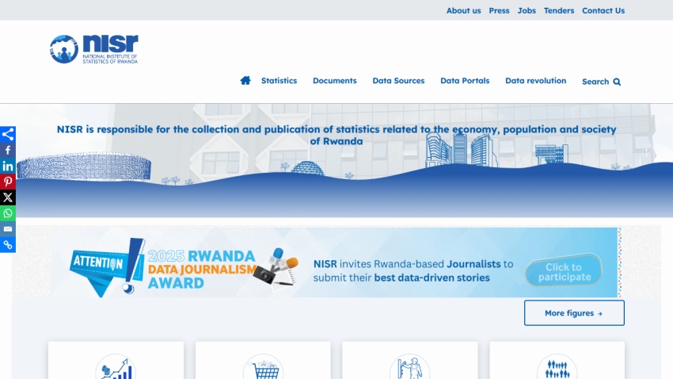Open the About us link
673x379 pixels.
point(463,10)
